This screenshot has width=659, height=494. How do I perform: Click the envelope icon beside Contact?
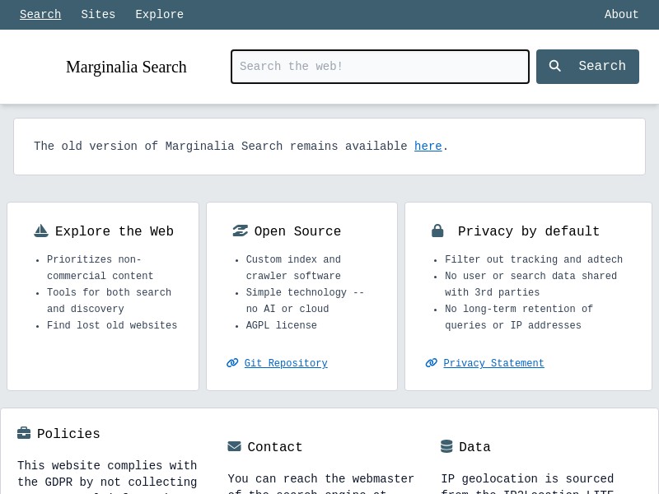click(x=235, y=446)
